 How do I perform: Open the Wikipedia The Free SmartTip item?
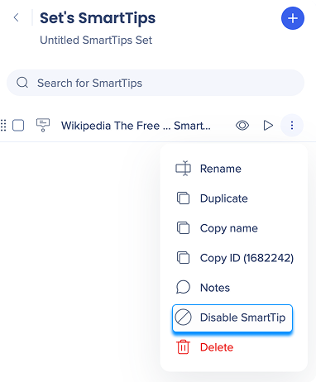point(136,126)
